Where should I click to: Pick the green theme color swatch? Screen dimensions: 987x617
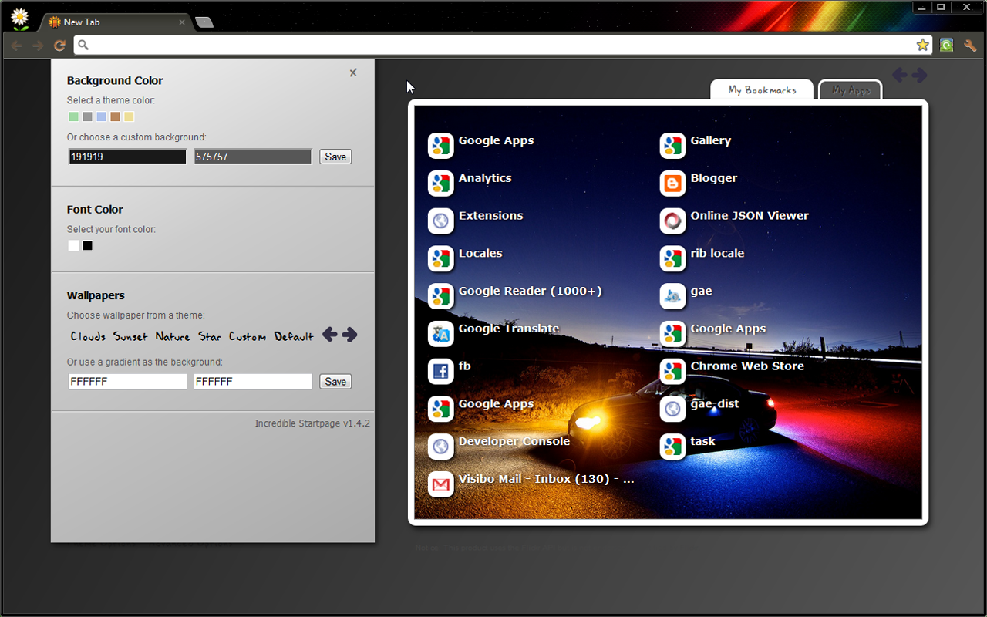coord(74,116)
